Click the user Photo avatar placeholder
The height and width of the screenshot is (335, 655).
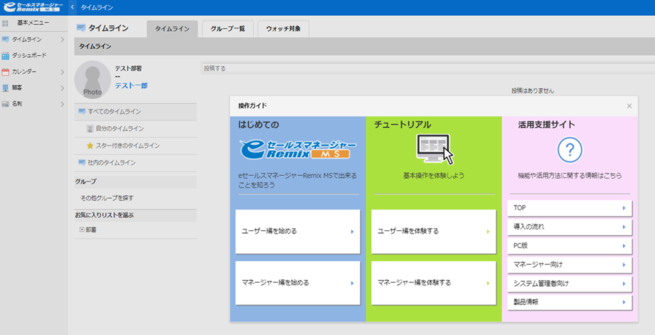[92, 80]
